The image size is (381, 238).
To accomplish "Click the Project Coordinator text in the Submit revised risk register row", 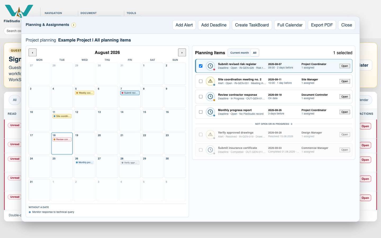I will pyautogui.click(x=314, y=64).
